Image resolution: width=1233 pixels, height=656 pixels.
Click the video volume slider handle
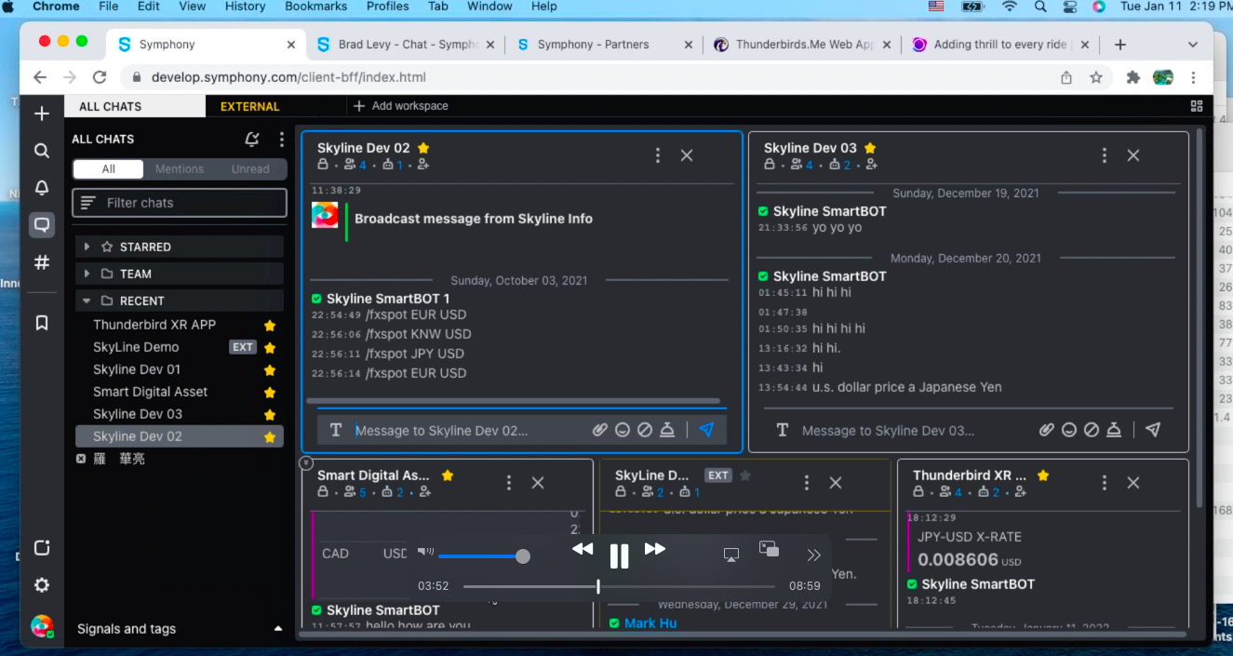click(523, 556)
